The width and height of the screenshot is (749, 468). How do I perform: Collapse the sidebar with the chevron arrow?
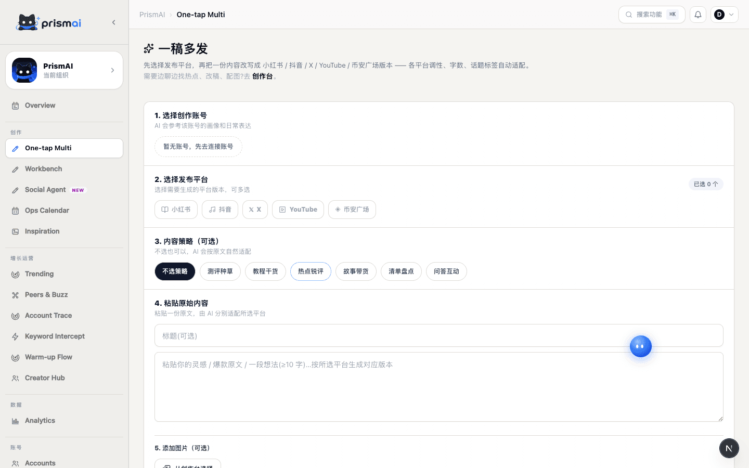(113, 22)
